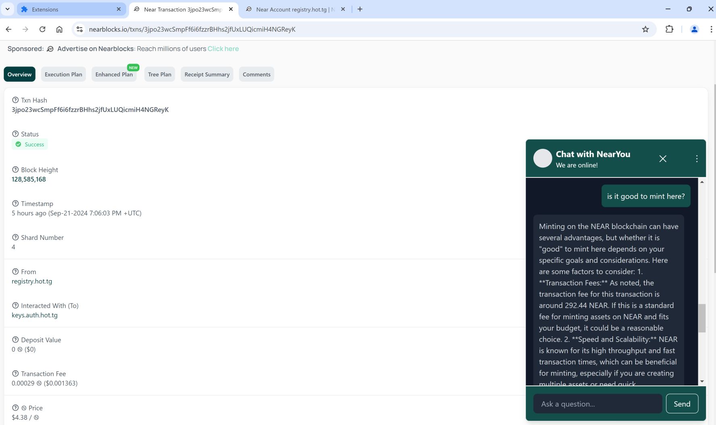Switch to the Enhanced Plan tab
The height and width of the screenshot is (425, 716).
pos(114,74)
